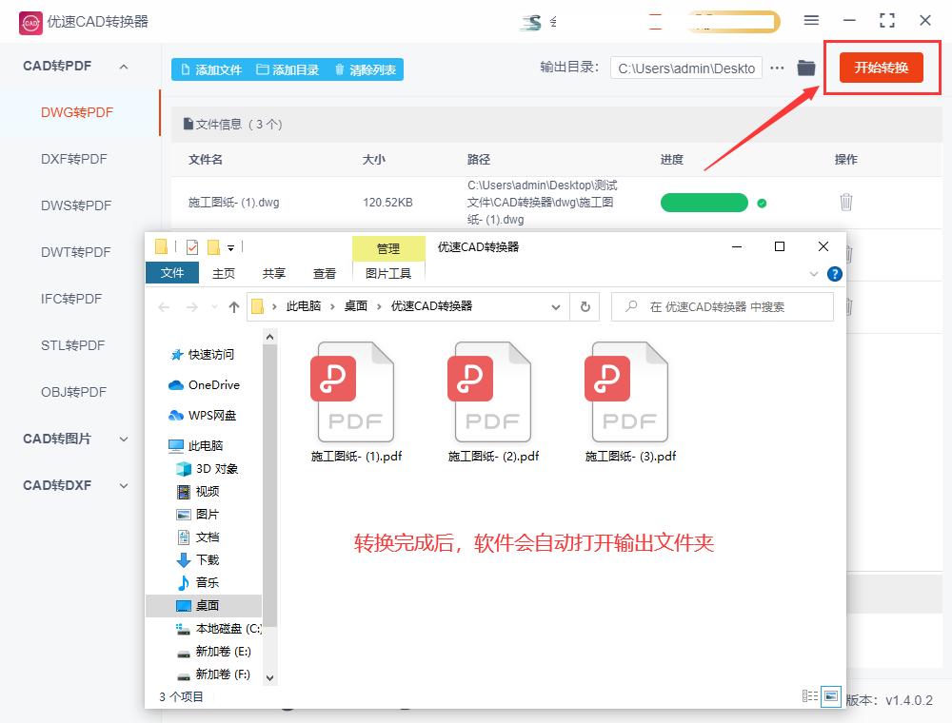
Task: Select 施工图纸- (3).pdf file
Action: (x=630, y=402)
